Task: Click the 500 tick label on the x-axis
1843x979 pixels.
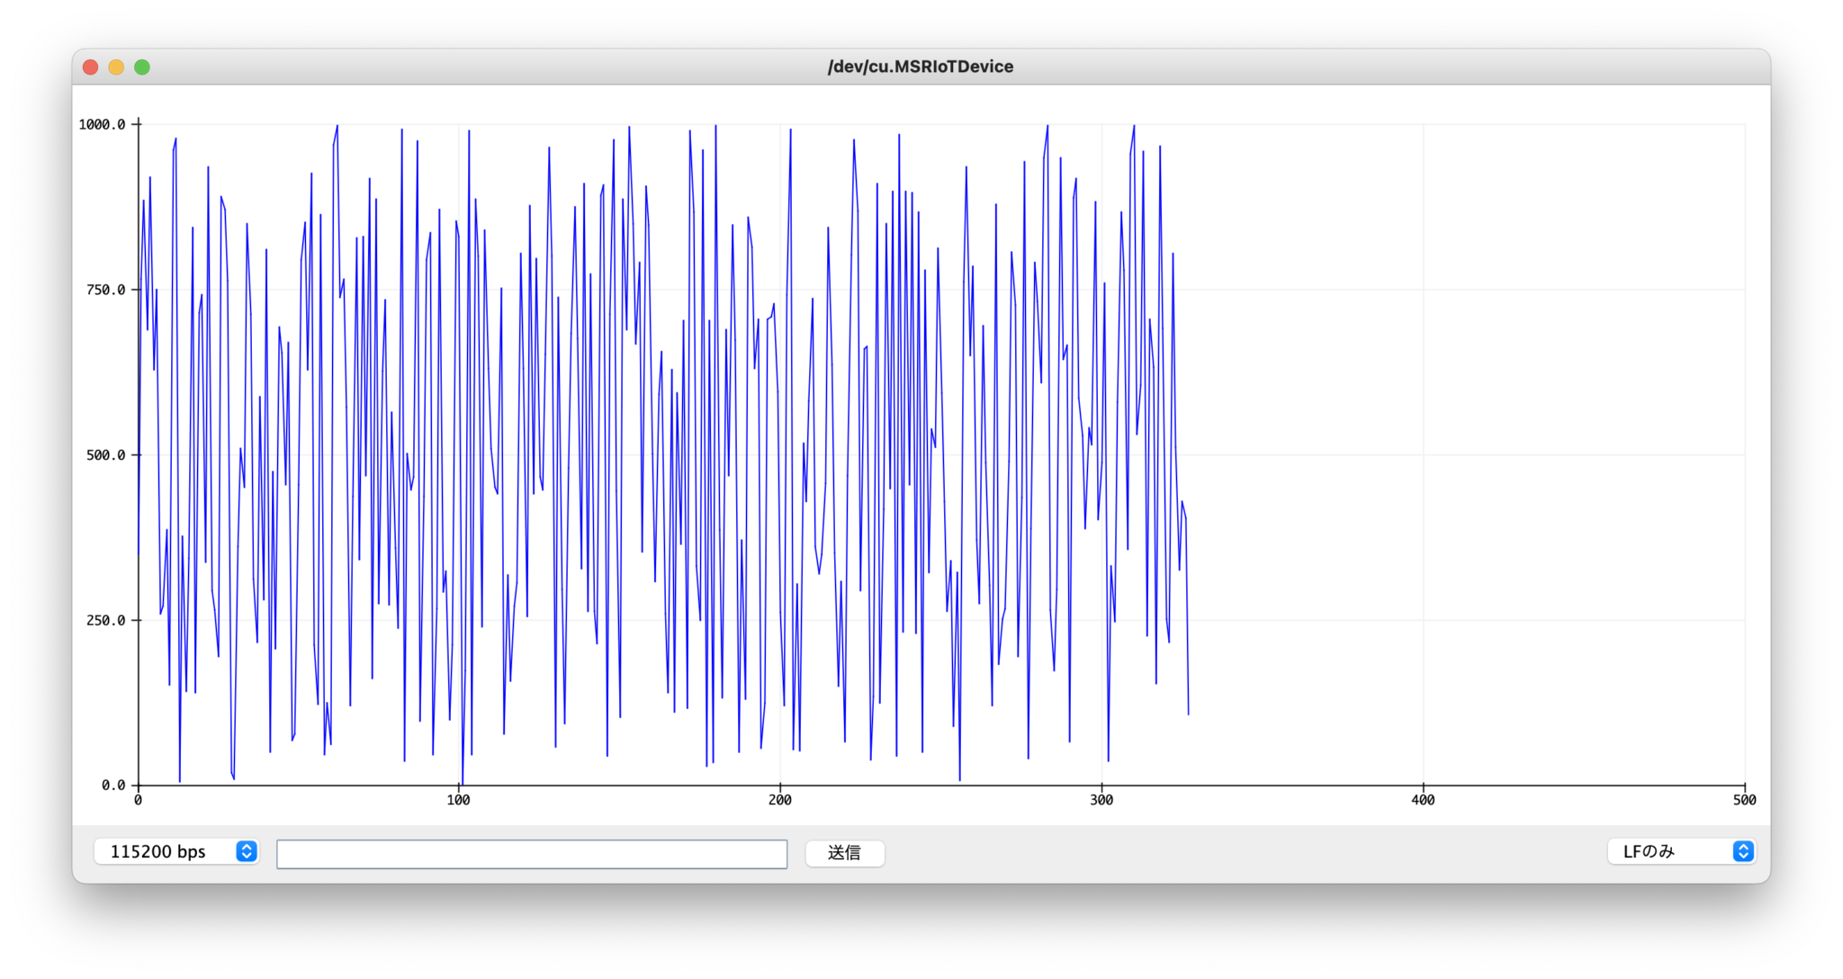Action: 1743,799
